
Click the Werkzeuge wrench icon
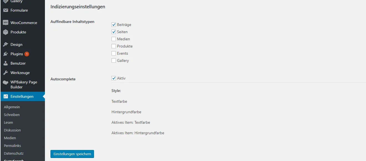tap(6, 73)
